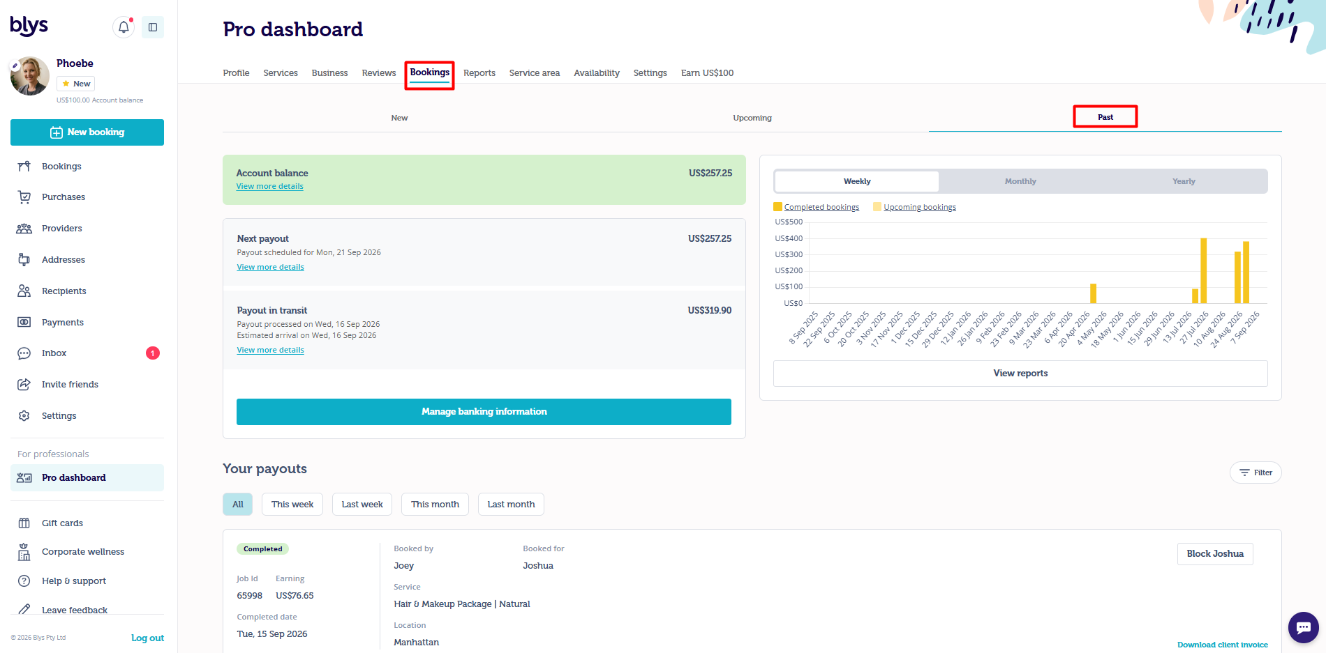Open Addresses sidebar icon
The image size is (1326, 653).
click(x=24, y=260)
